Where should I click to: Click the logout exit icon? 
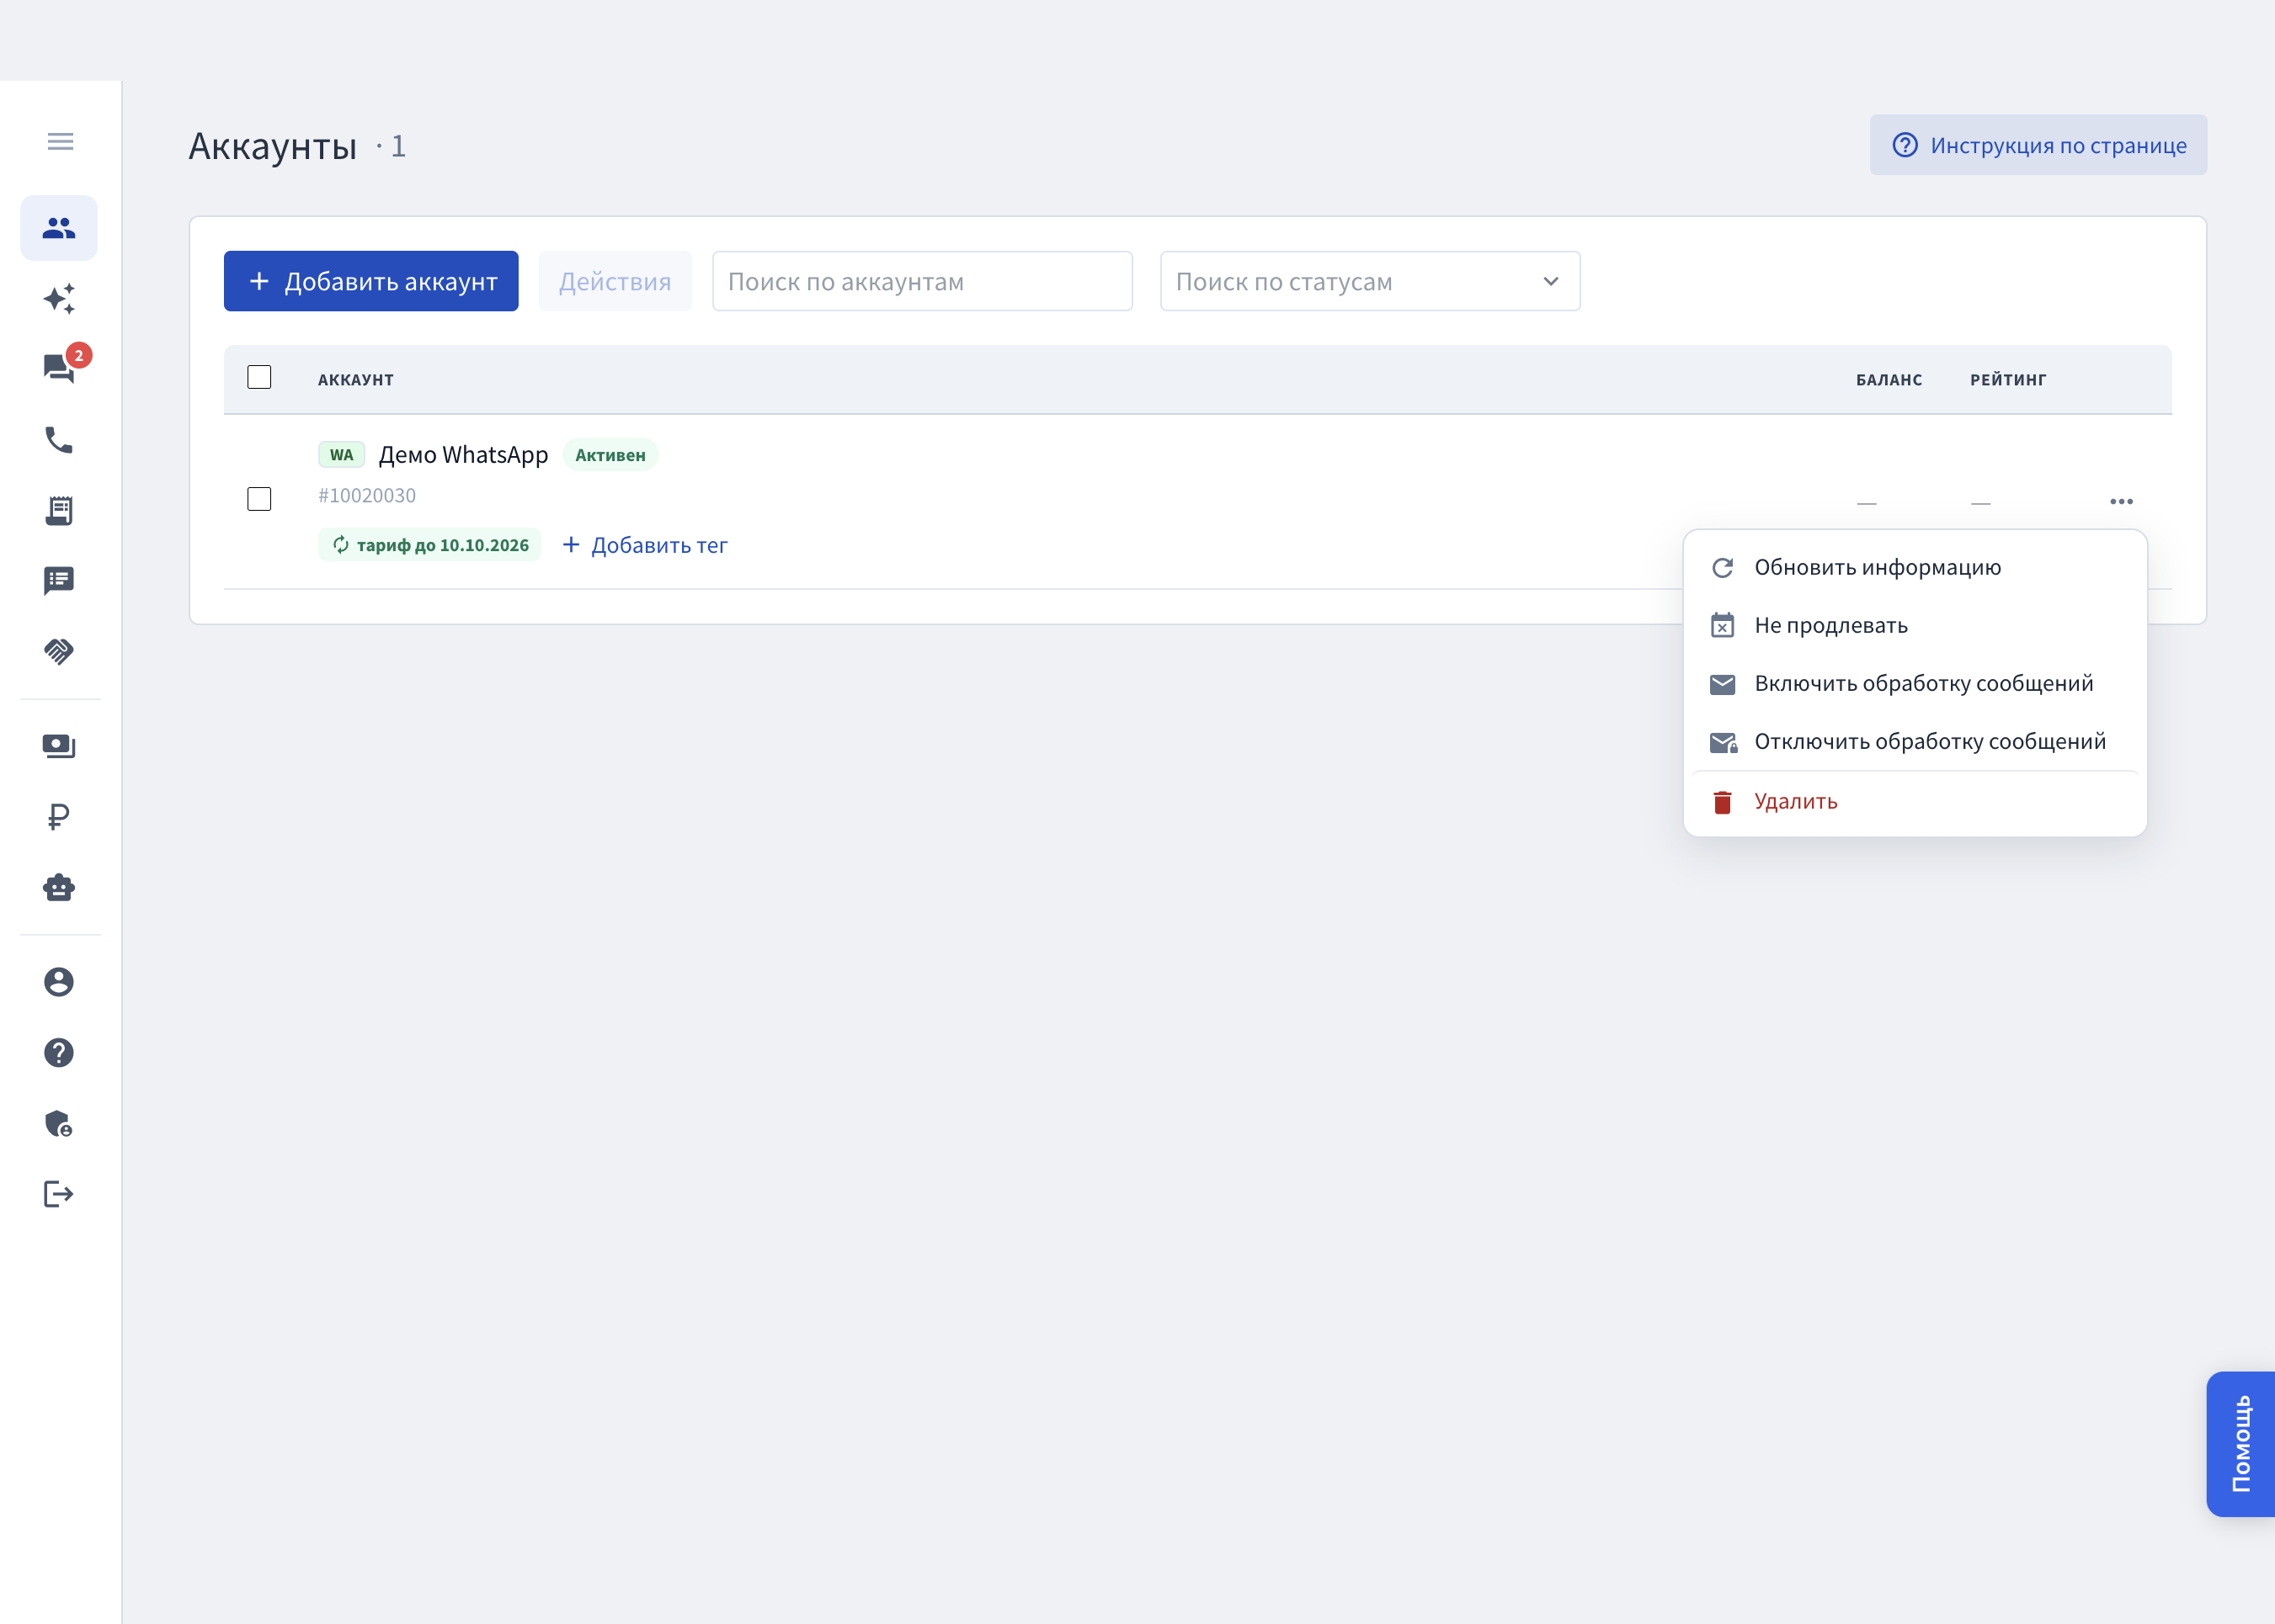(x=59, y=1194)
